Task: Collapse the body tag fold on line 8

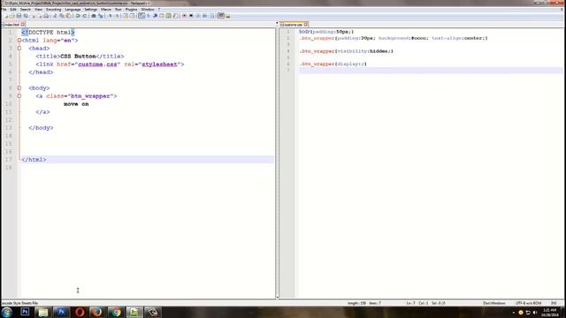Action: [19, 88]
